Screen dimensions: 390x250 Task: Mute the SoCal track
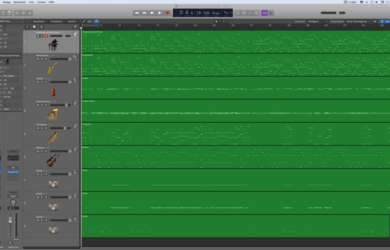pyautogui.click(x=38, y=220)
